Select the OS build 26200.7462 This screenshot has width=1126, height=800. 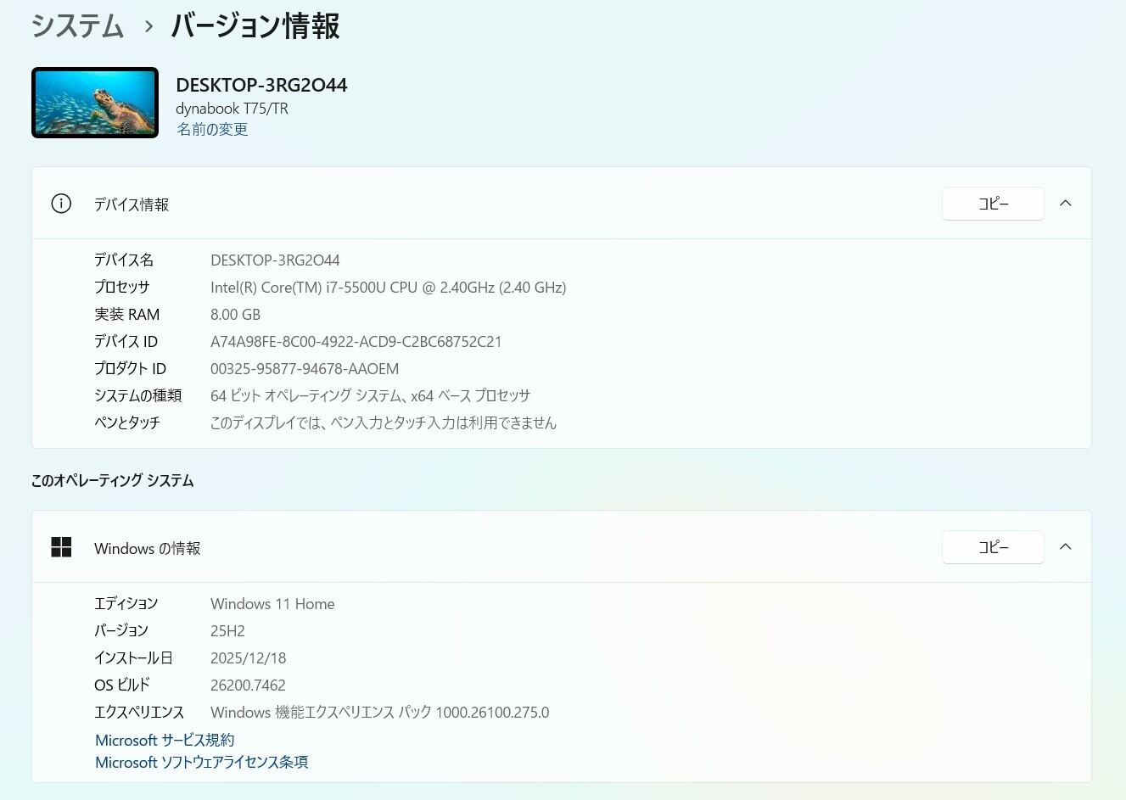pyautogui.click(x=248, y=685)
